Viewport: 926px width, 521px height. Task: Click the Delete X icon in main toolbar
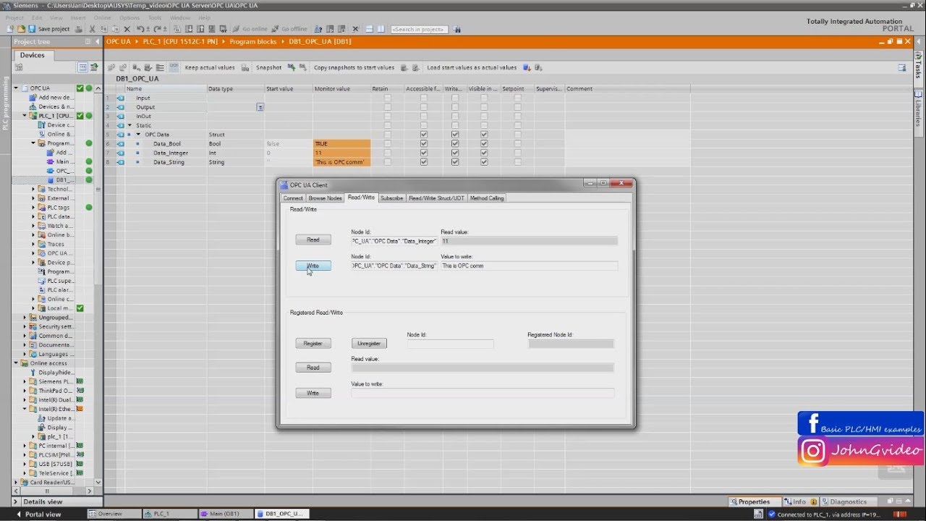(x=127, y=29)
